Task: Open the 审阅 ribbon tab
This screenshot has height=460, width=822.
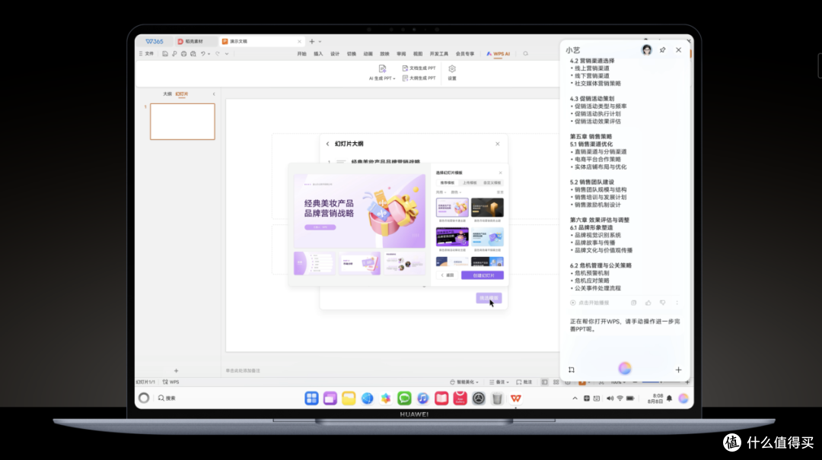Action: click(401, 54)
